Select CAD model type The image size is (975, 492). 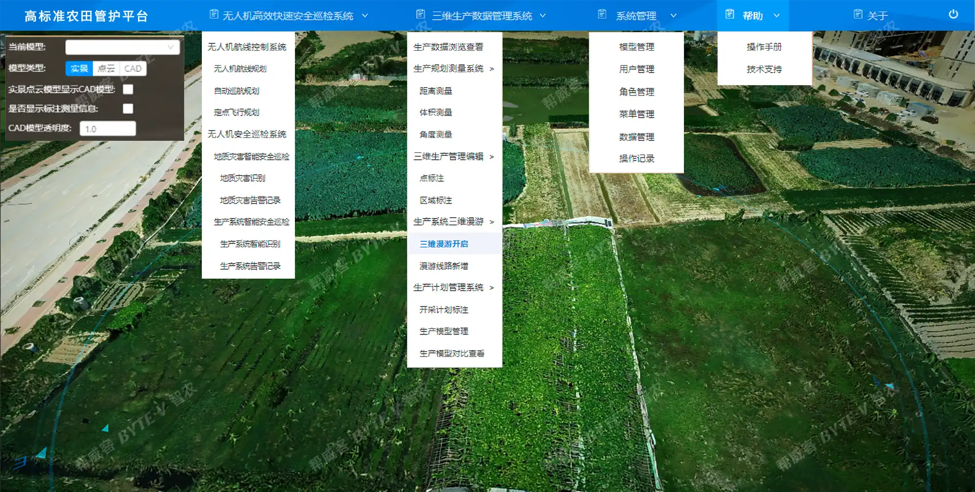(x=133, y=69)
